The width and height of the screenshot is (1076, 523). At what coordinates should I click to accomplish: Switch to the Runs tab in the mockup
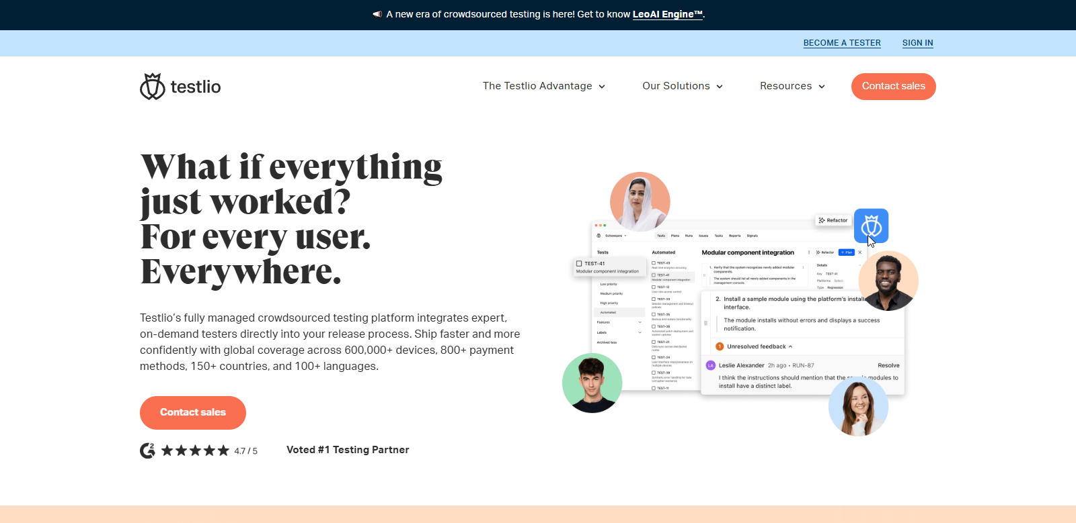tap(689, 236)
